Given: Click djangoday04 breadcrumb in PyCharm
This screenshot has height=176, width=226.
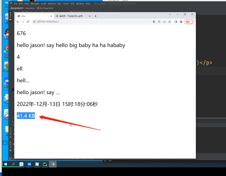Looking at the screenshot, I should coord(17,8).
